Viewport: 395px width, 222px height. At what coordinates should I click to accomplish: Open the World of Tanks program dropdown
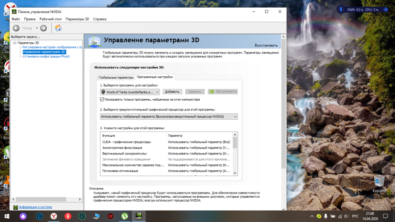coord(130,92)
